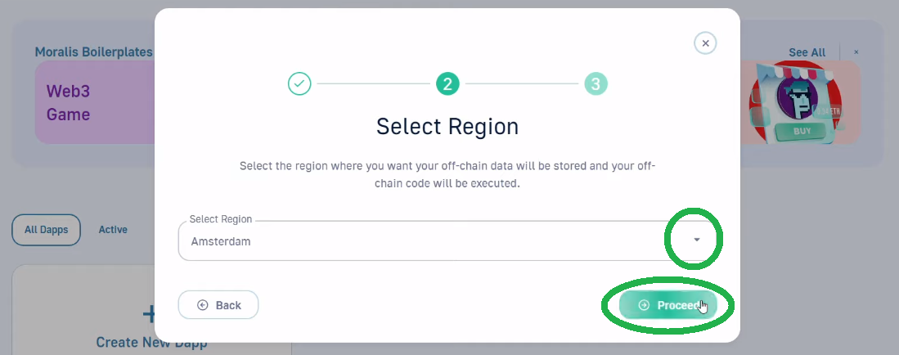This screenshot has width=899, height=355.
Task: Jump to step 3 circle indicator
Action: pos(596,83)
